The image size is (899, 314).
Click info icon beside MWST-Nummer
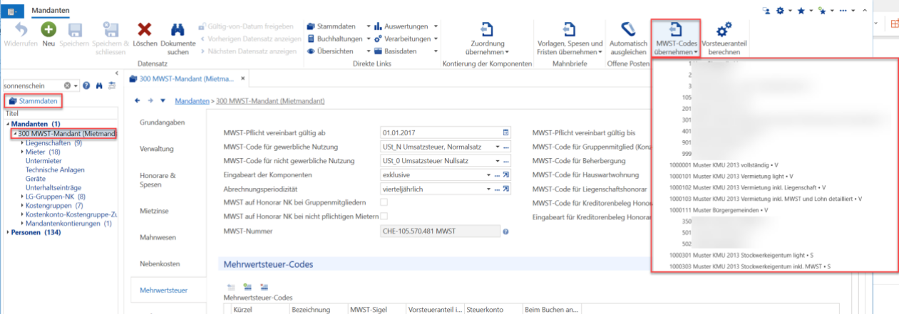point(505,231)
